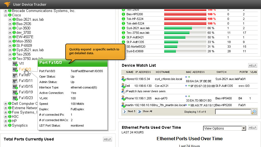Screen dimensions: 261x147
Task: Open St.P-Adt1335 in the usage table
Action: 135,42
